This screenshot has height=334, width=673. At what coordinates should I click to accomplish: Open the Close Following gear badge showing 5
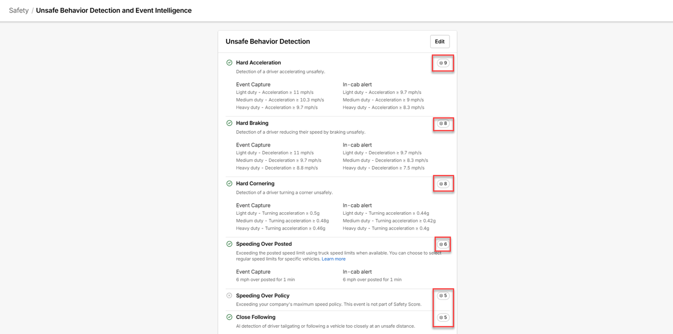coord(443,318)
